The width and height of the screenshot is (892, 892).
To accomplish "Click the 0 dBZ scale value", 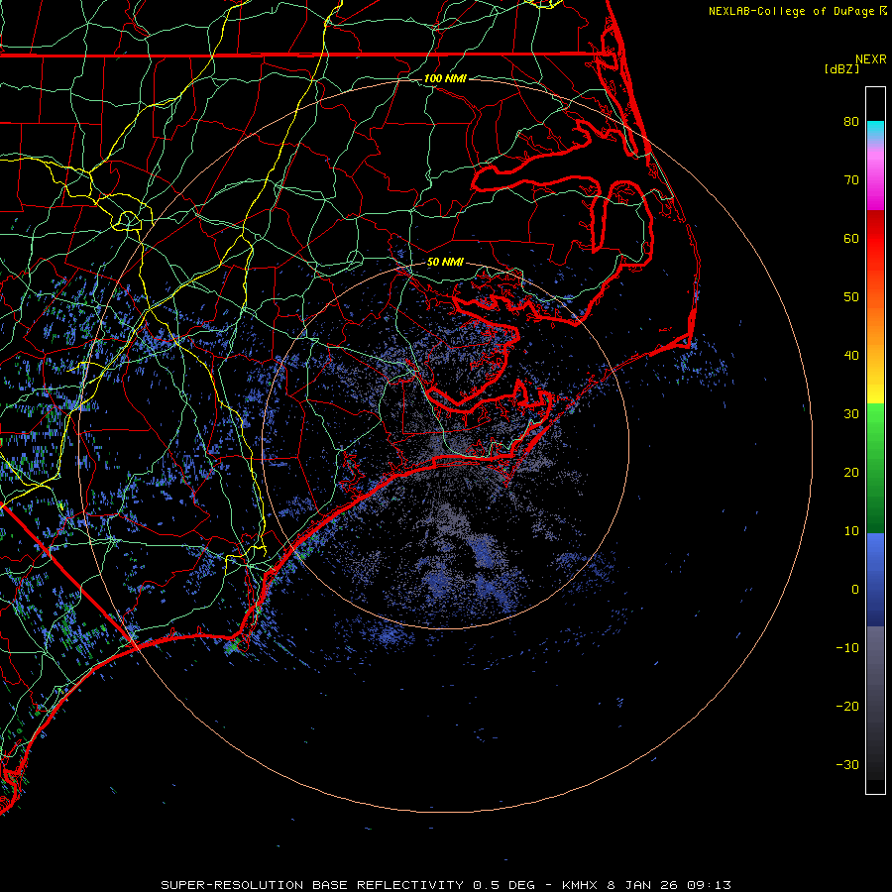I will point(855,590).
